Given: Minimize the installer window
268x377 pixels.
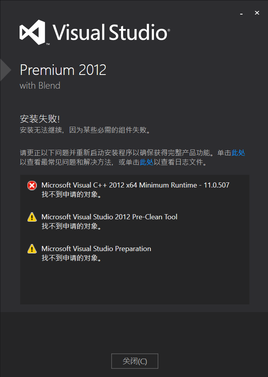Looking at the screenshot, I should click(x=241, y=13).
